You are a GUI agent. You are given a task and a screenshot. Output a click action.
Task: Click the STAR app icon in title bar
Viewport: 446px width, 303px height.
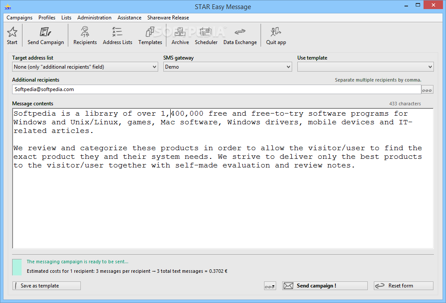(8, 6)
